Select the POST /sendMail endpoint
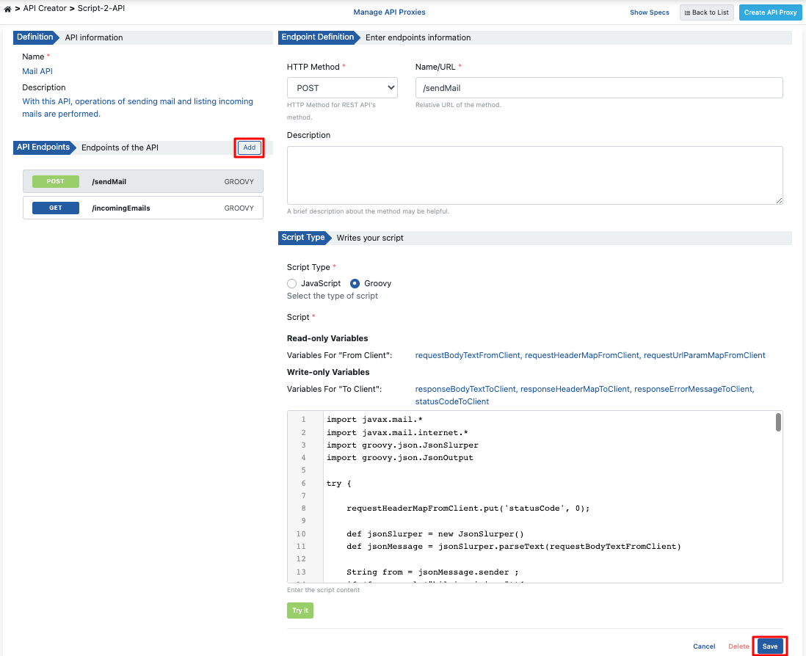The image size is (806, 656). click(143, 181)
